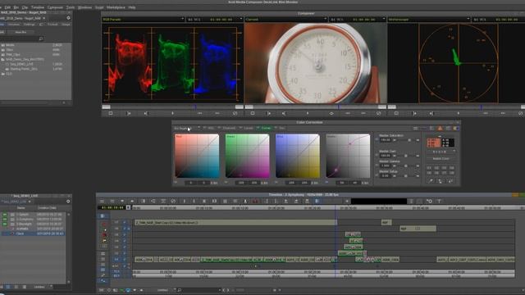The width and height of the screenshot is (525, 295).
Task: Click the last icon right of the eyedropper
Action: pos(450,181)
